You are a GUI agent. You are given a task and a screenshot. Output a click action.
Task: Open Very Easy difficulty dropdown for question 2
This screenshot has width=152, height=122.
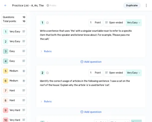pyautogui.click(x=134, y=73)
